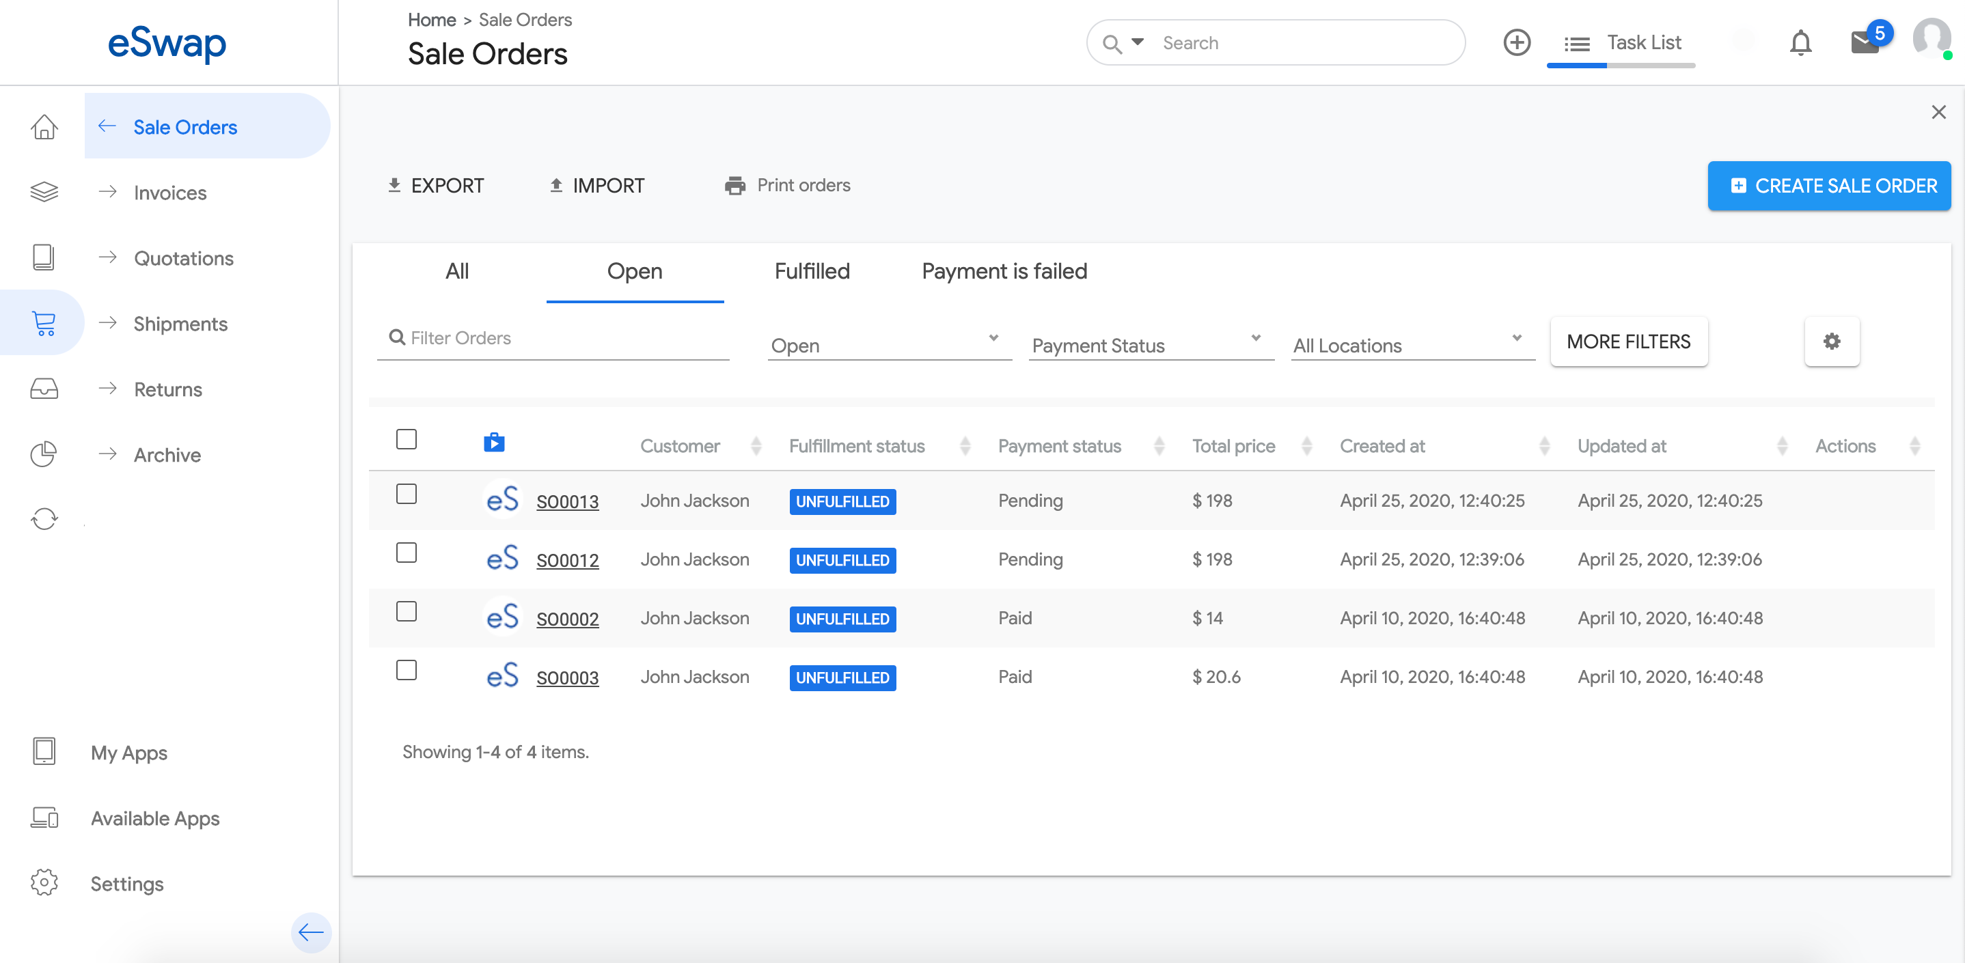This screenshot has height=963, width=1965.
Task: Click the CREATE SALE ORDER button
Action: (1828, 186)
